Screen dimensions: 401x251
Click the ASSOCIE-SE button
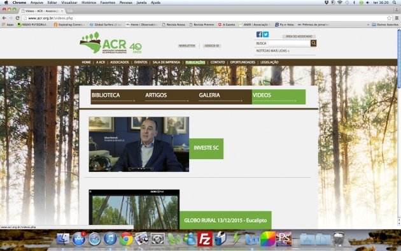click(x=212, y=45)
